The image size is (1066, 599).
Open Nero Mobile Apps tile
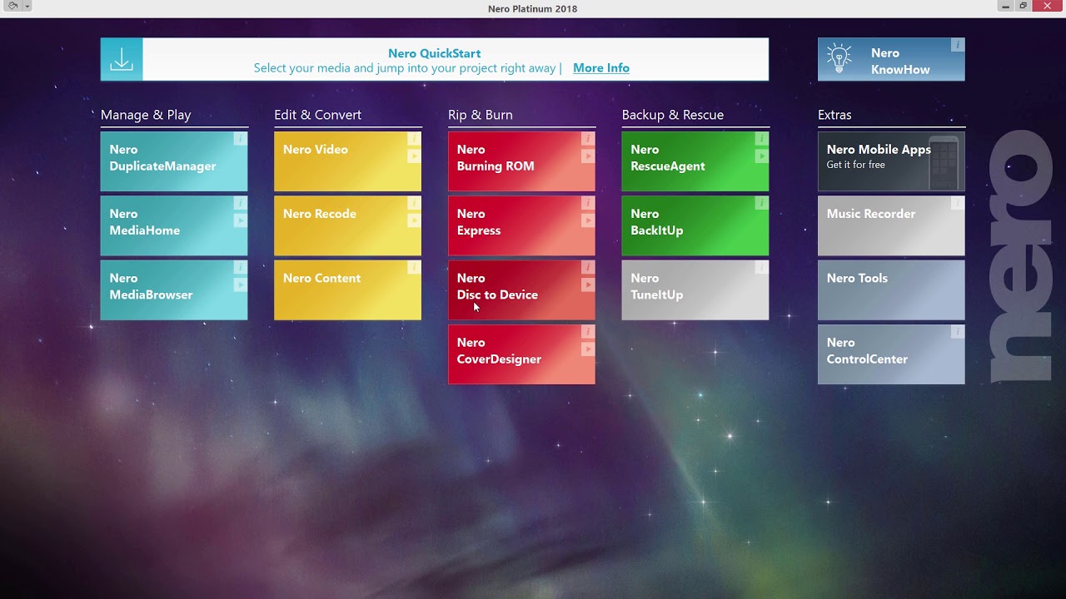pyautogui.click(x=891, y=161)
